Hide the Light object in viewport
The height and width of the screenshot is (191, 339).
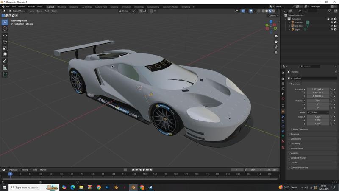[x=332, y=29]
